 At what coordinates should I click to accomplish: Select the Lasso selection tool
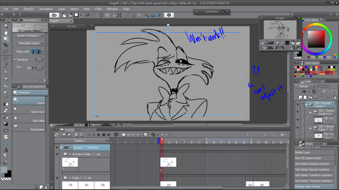click(x=6, y=52)
